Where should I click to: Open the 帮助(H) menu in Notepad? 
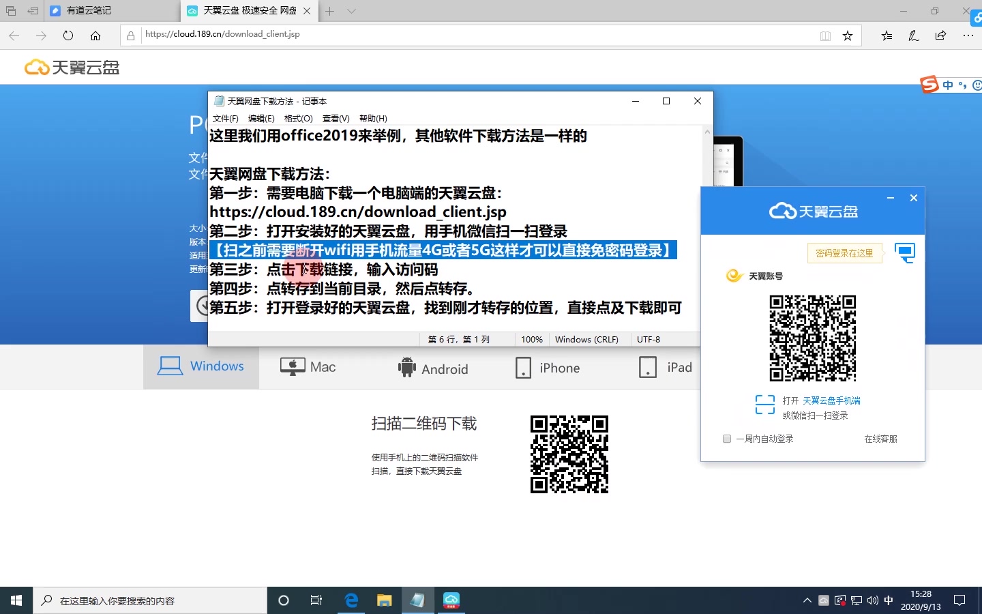[x=373, y=119]
